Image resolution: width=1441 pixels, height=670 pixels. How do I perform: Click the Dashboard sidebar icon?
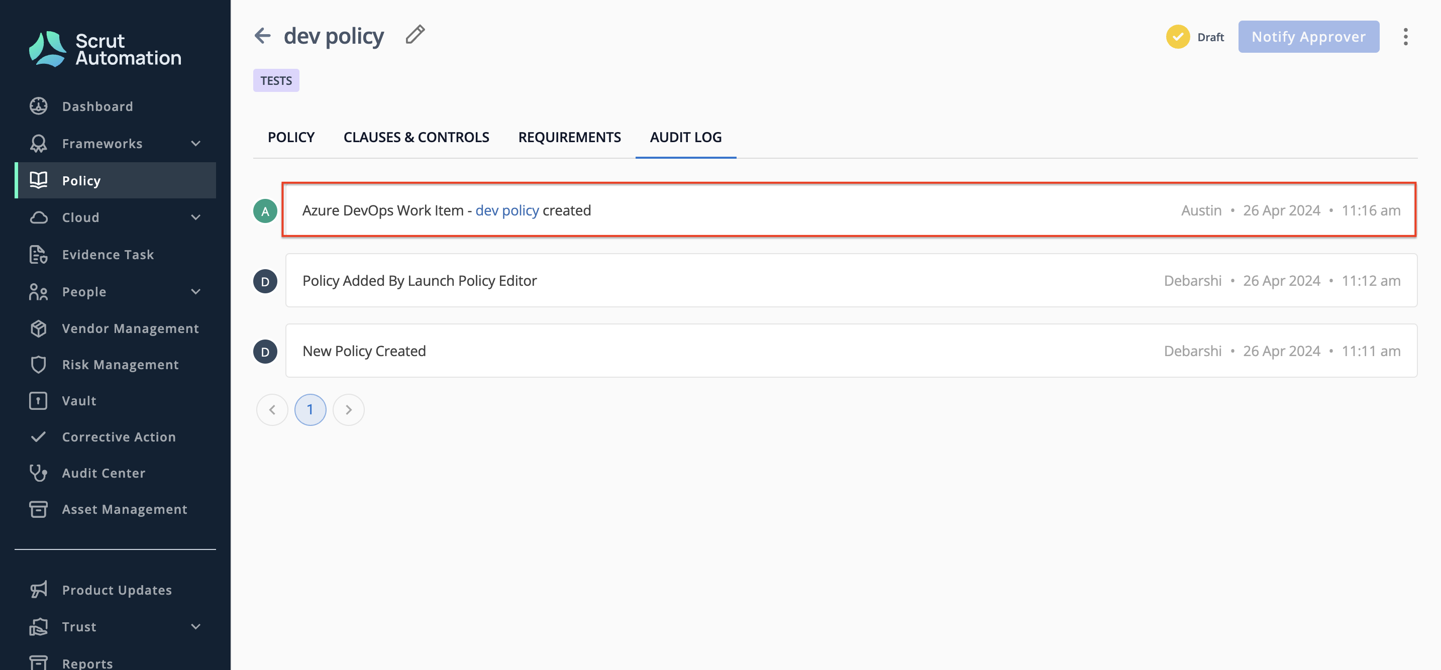tap(39, 106)
